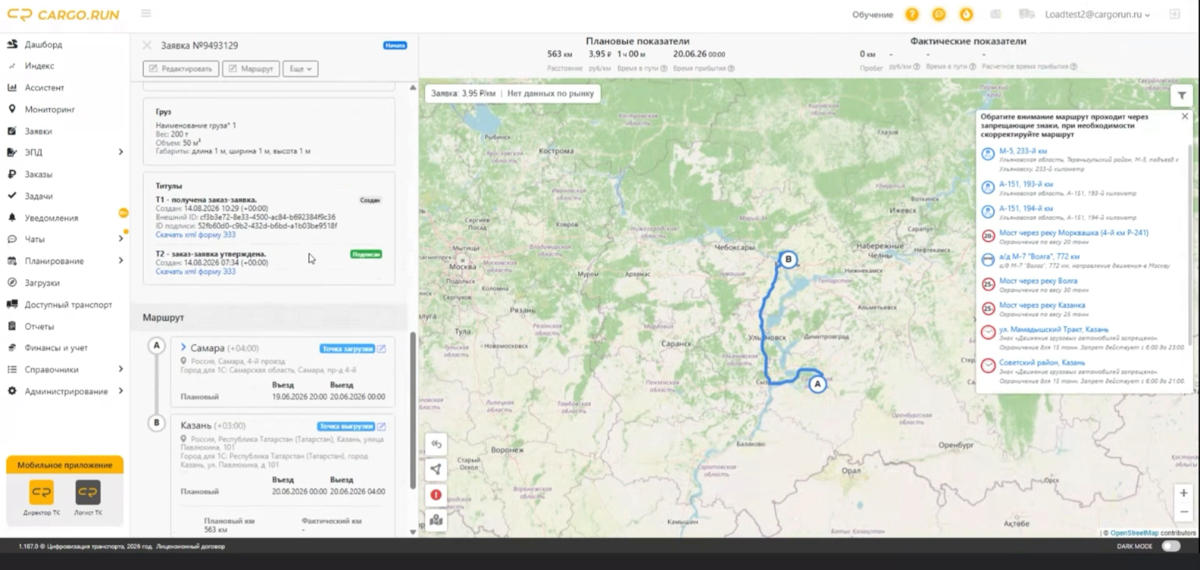Toggle the DARK MODE switch
This screenshot has height=570, width=1200.
1171,546
